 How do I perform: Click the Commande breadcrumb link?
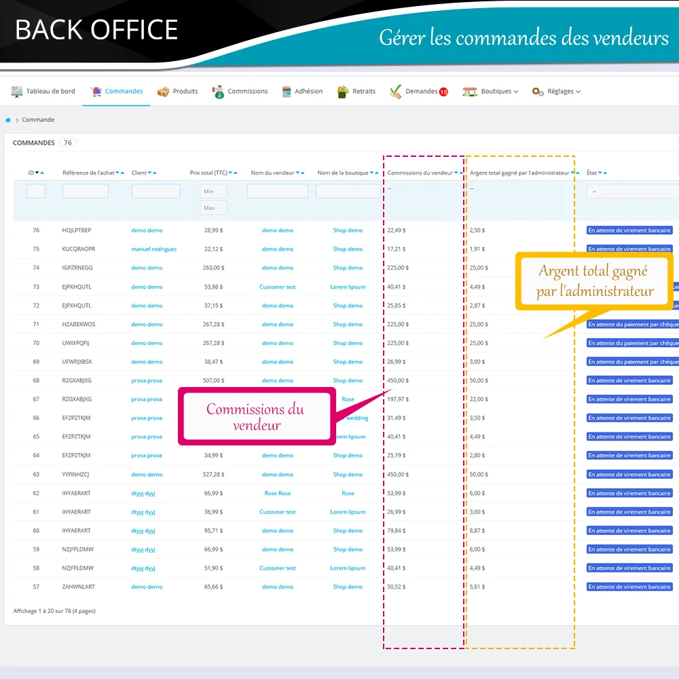(x=38, y=120)
